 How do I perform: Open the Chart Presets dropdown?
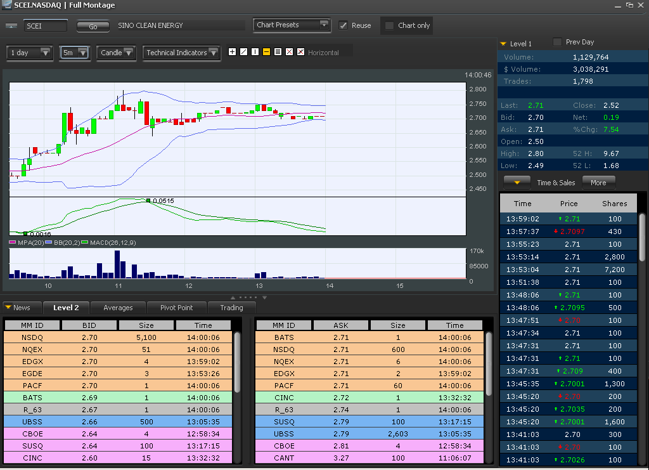[292, 25]
